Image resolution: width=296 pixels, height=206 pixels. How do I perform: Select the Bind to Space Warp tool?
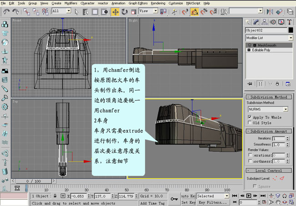pyautogui.click(x=45, y=12)
